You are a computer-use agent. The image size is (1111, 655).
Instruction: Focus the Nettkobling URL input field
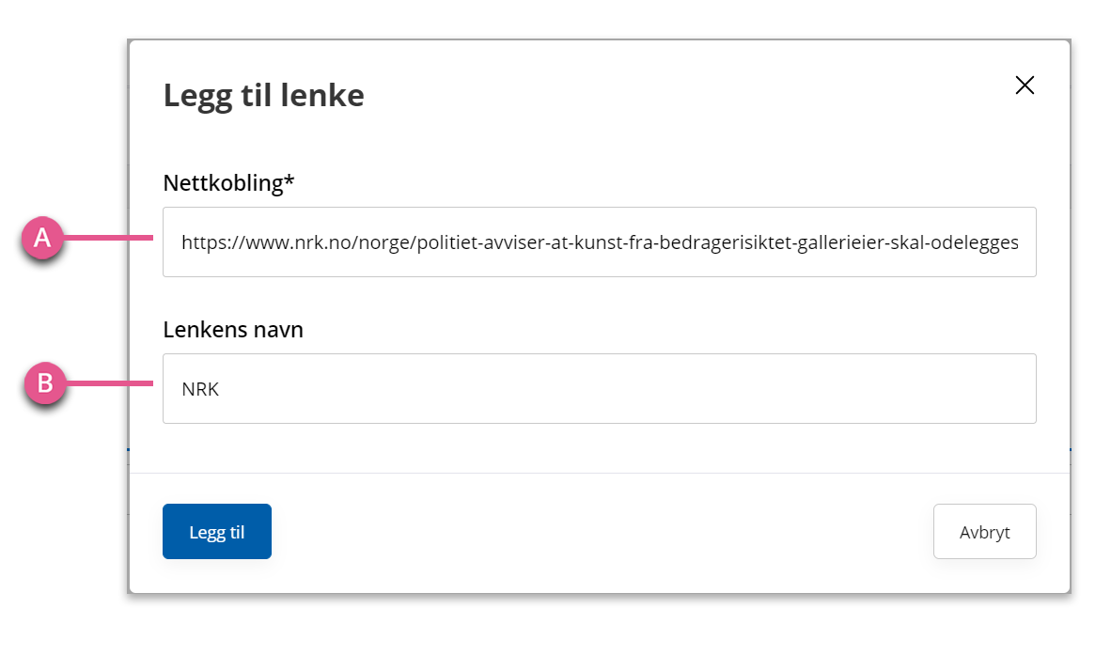point(600,242)
